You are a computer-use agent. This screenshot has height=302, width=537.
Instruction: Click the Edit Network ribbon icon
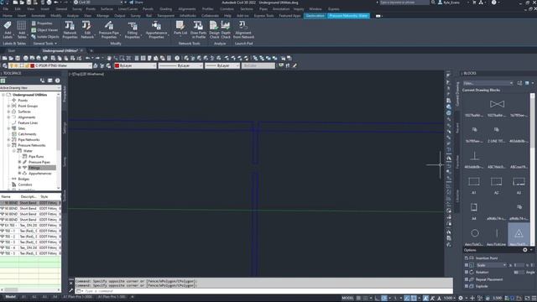(x=87, y=29)
